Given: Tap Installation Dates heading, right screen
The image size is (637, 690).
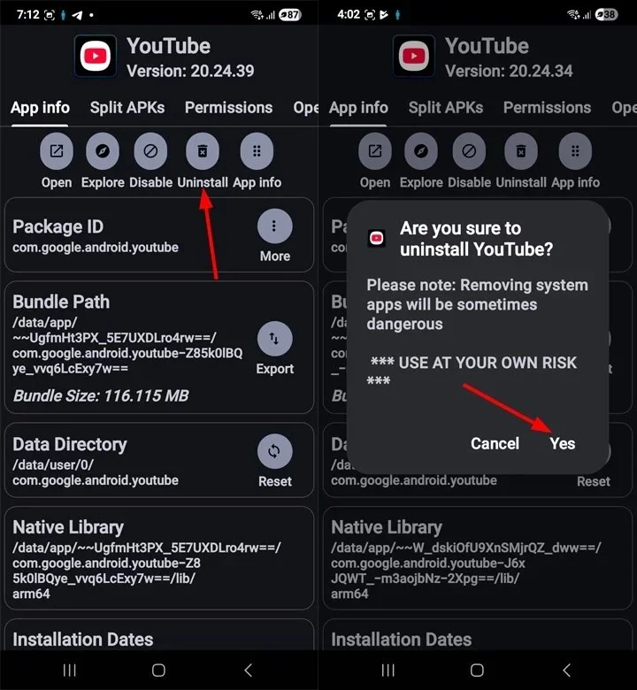Looking at the screenshot, I should [401, 640].
